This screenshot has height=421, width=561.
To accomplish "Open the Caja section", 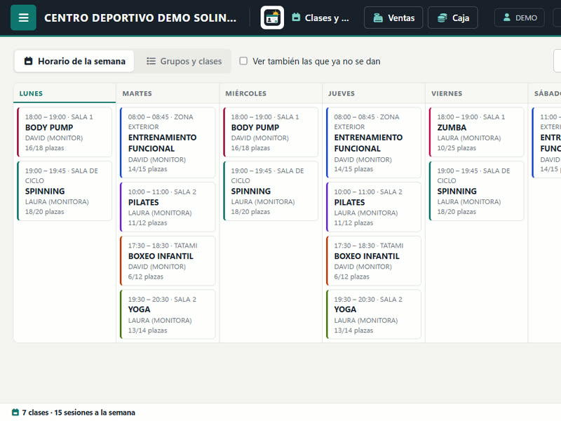I will point(453,18).
